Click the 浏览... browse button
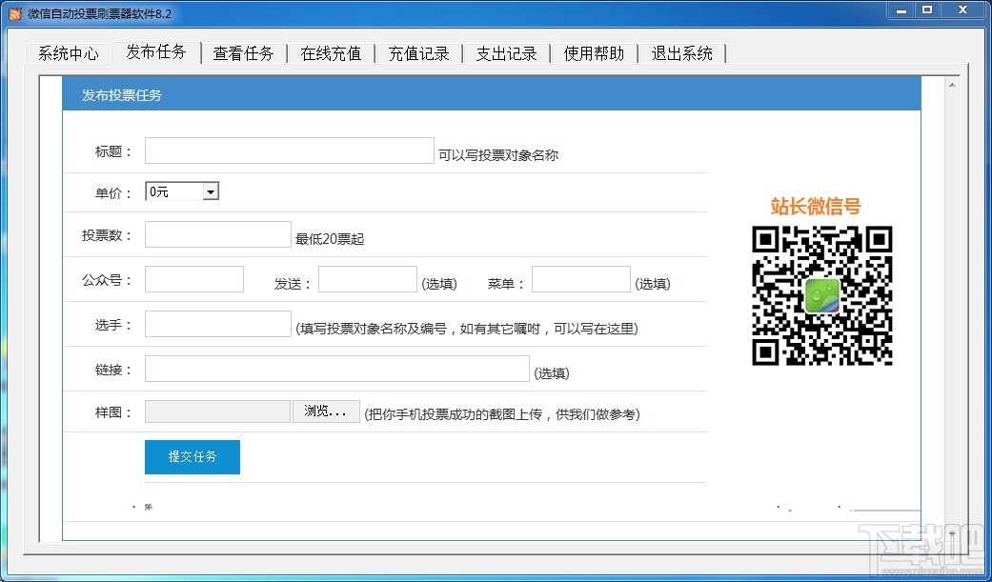The width and height of the screenshot is (992, 582). tap(326, 411)
